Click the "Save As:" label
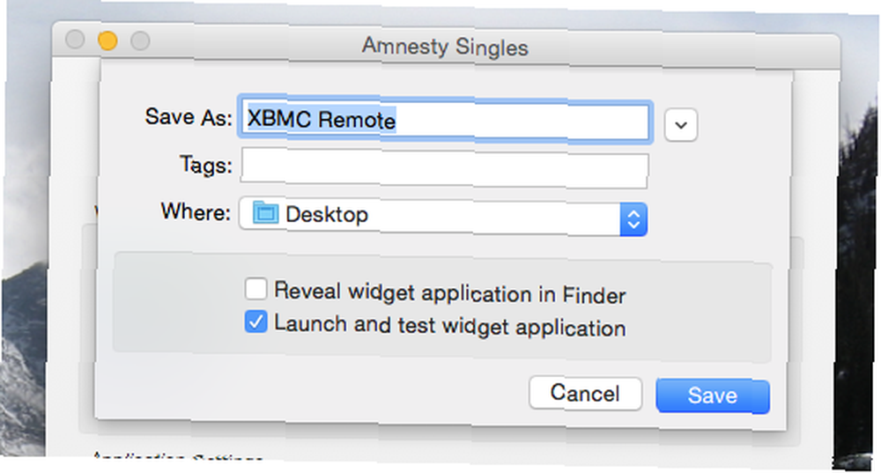881x473 pixels. coord(189,117)
